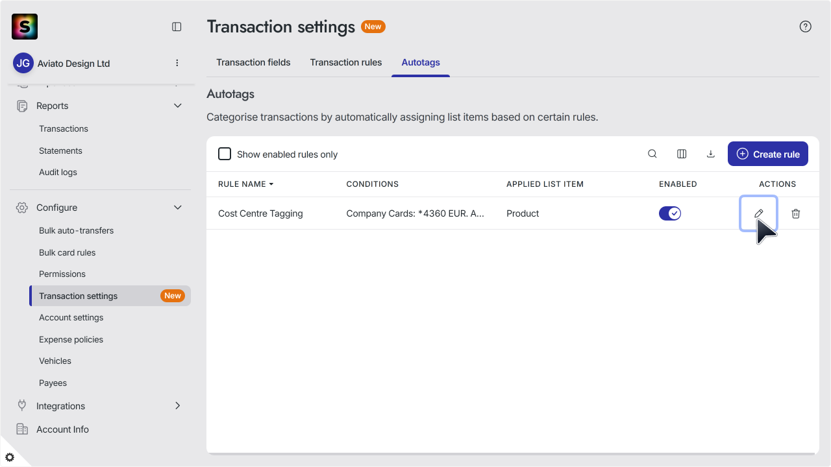Collapse the Reports section chevron
831x467 pixels.
click(178, 106)
